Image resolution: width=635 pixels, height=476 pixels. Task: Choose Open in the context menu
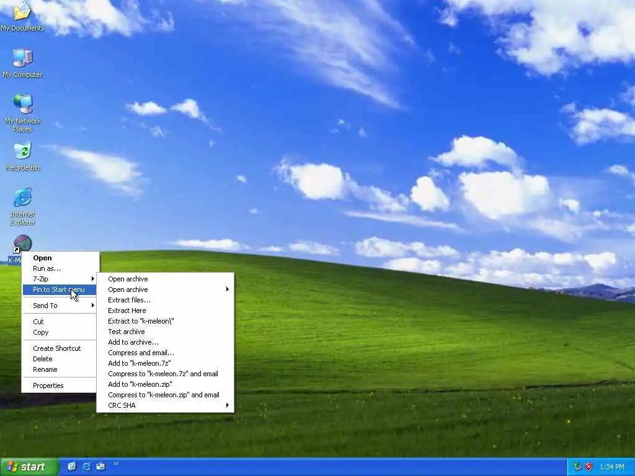pos(59,258)
